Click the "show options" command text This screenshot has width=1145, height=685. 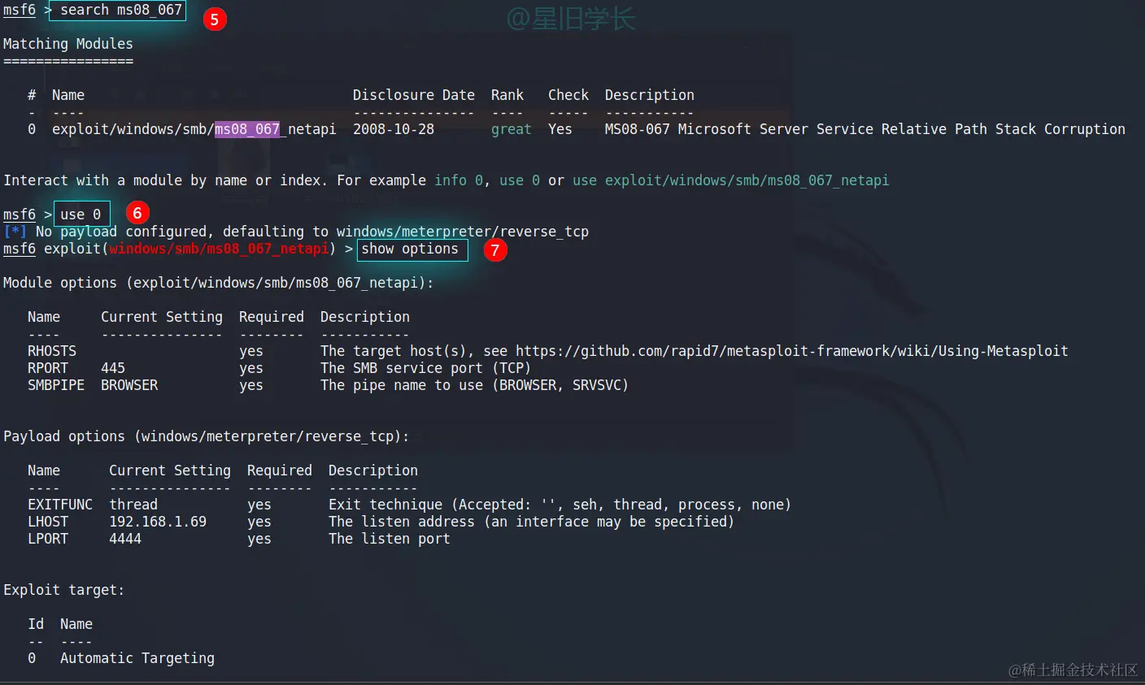click(x=410, y=249)
